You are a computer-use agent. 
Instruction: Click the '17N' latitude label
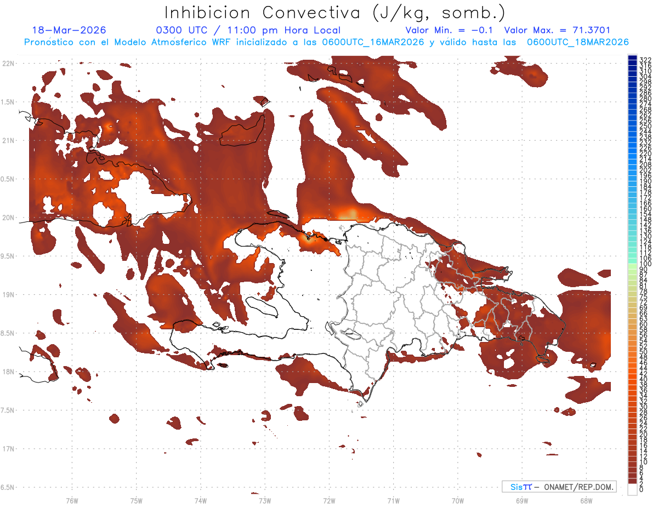8,449
